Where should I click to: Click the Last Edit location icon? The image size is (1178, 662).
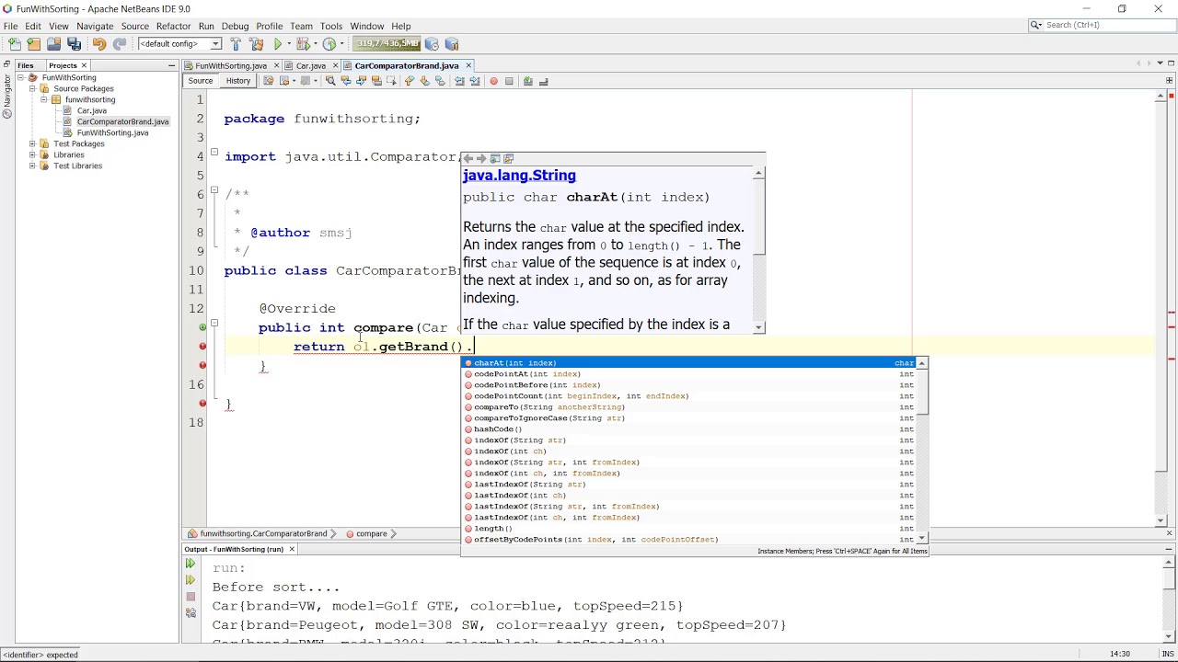[269, 81]
